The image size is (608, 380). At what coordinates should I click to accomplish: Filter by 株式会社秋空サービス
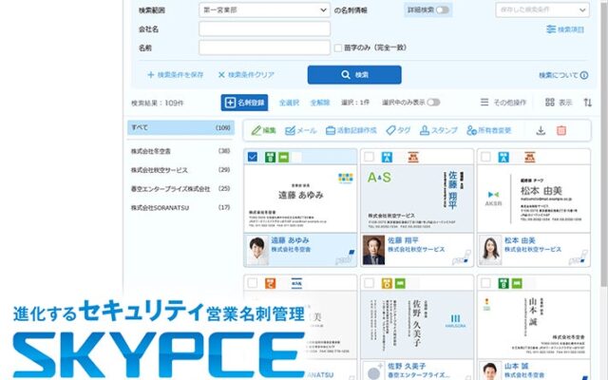180,170
